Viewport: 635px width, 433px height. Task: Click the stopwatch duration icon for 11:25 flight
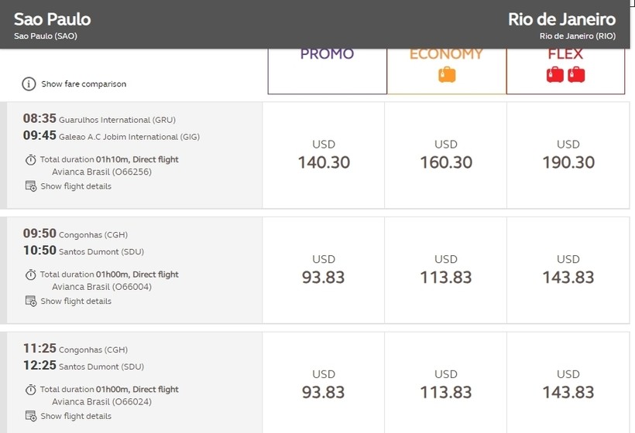[31, 390]
